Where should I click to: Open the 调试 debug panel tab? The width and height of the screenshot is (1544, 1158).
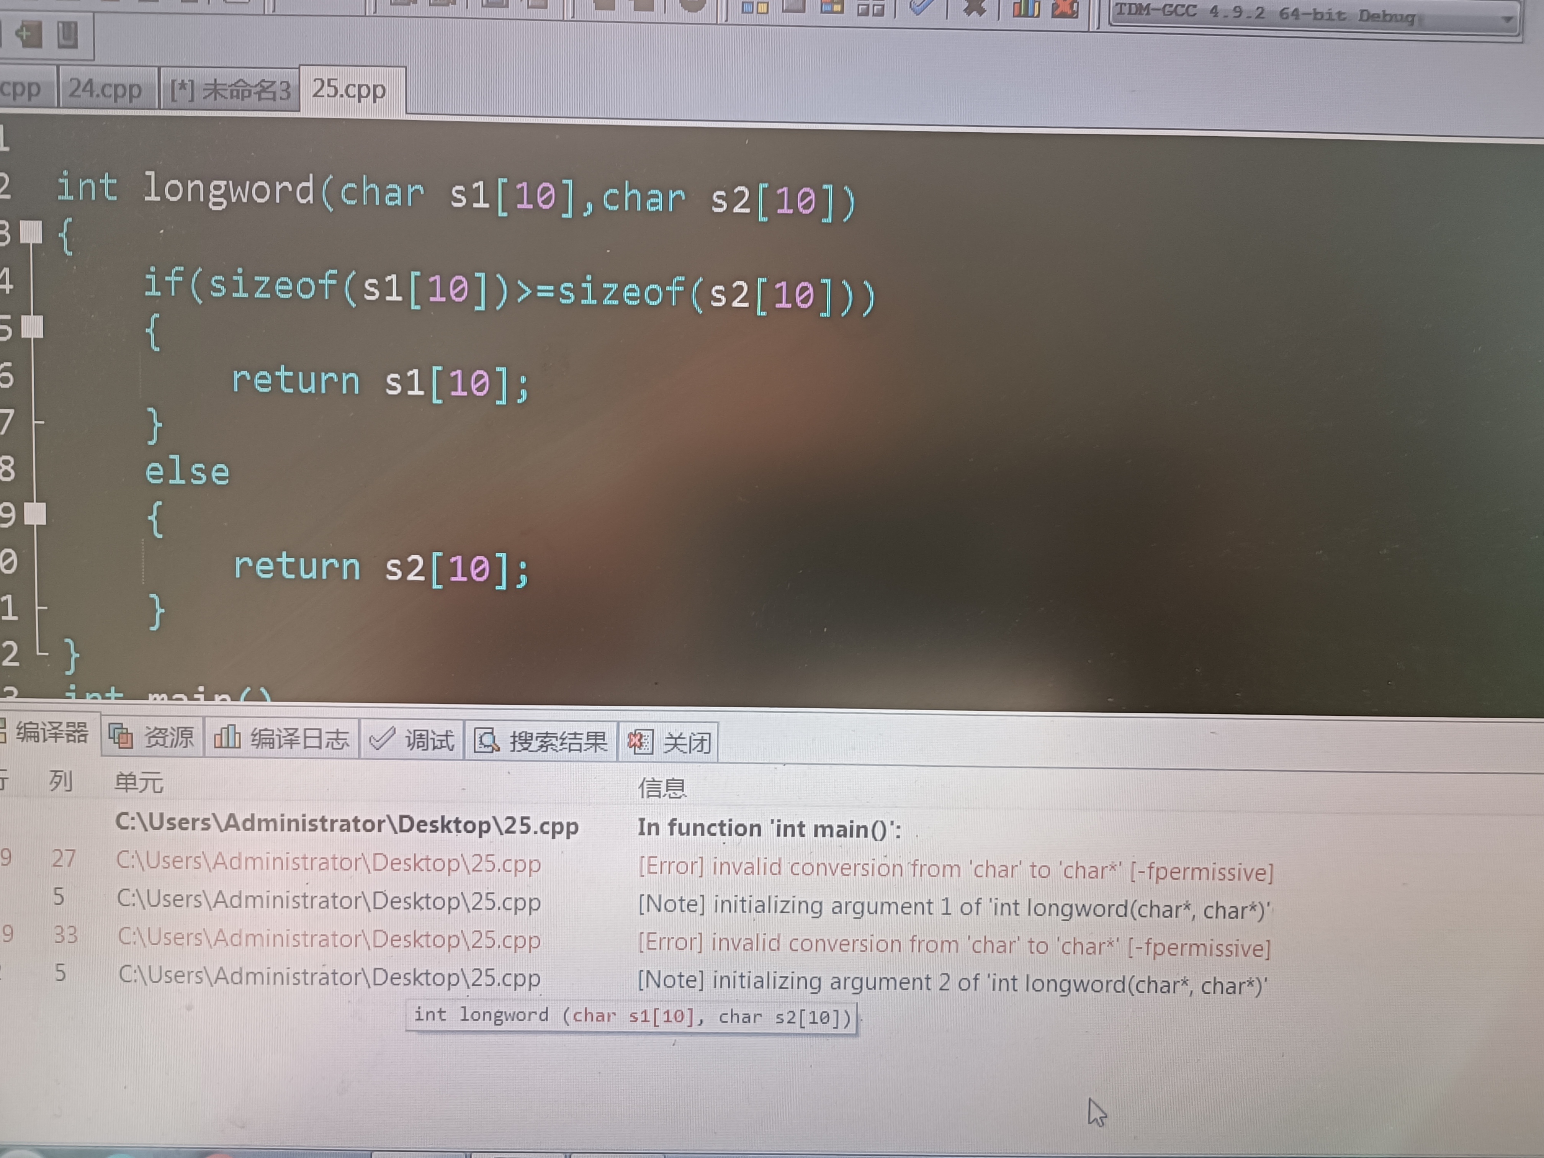pyautogui.click(x=412, y=740)
